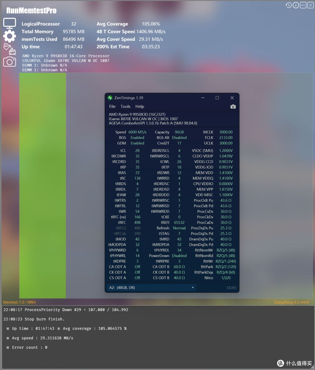The image size is (315, 370).
Task: Open the monitor icon in RunMemtestPro sidebar
Action: (10, 23)
